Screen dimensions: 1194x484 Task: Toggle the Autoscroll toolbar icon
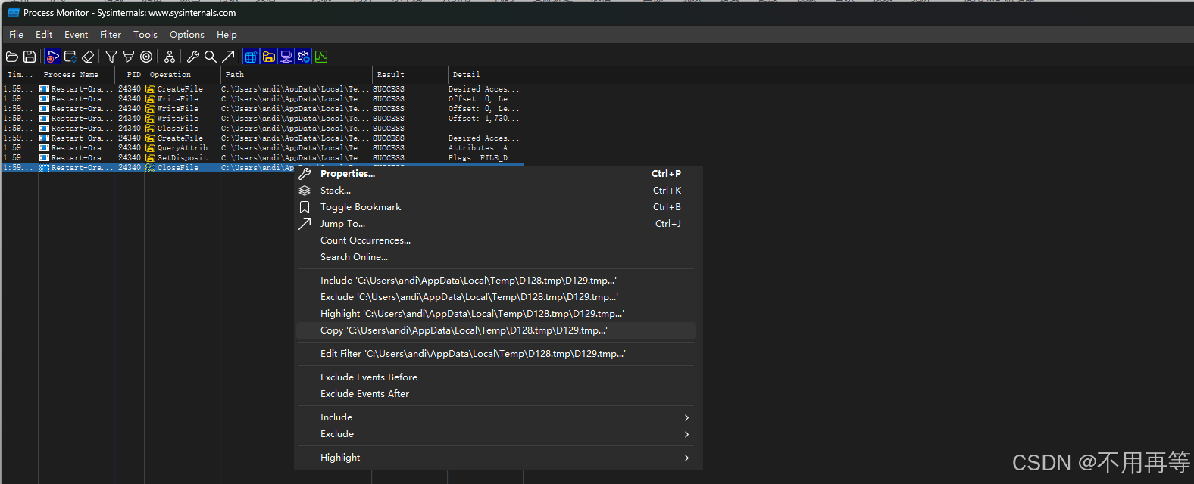point(70,57)
